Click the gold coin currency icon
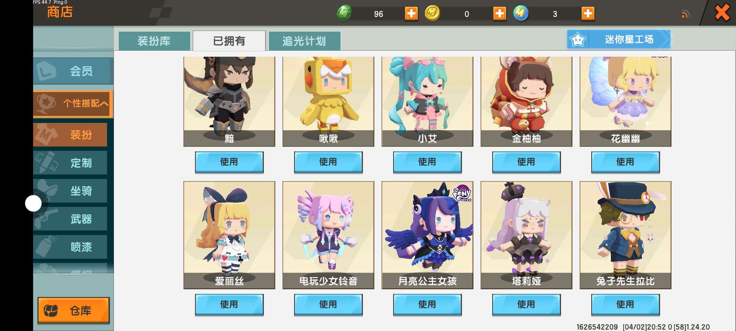The image size is (736, 331). point(432,13)
